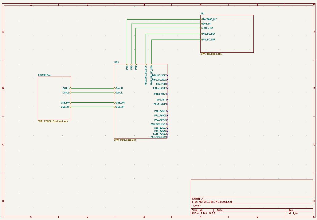Select the USB_DP pin on POWER_Con sheet
Screen dimensions: 317x220
pos(65,107)
